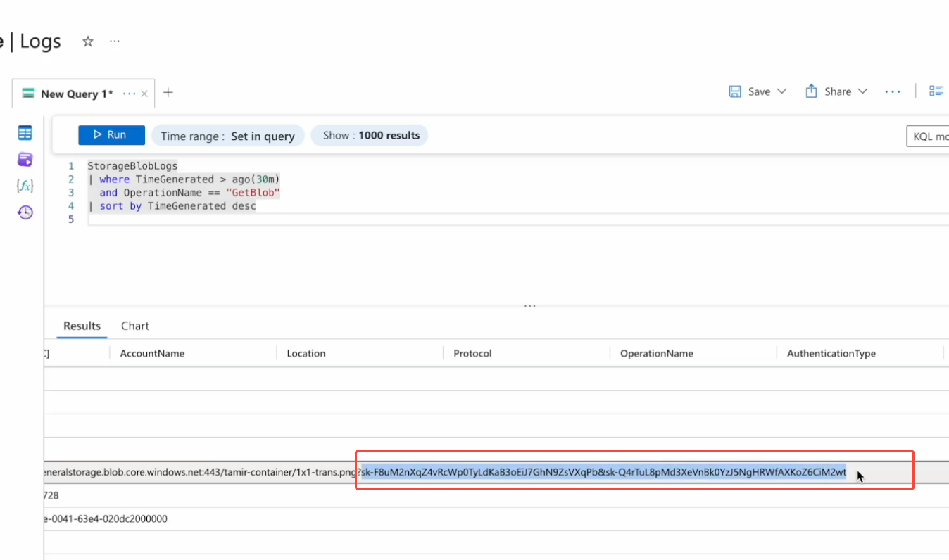Mark page as favorite with star
The width and height of the screenshot is (949, 560).
click(x=88, y=42)
